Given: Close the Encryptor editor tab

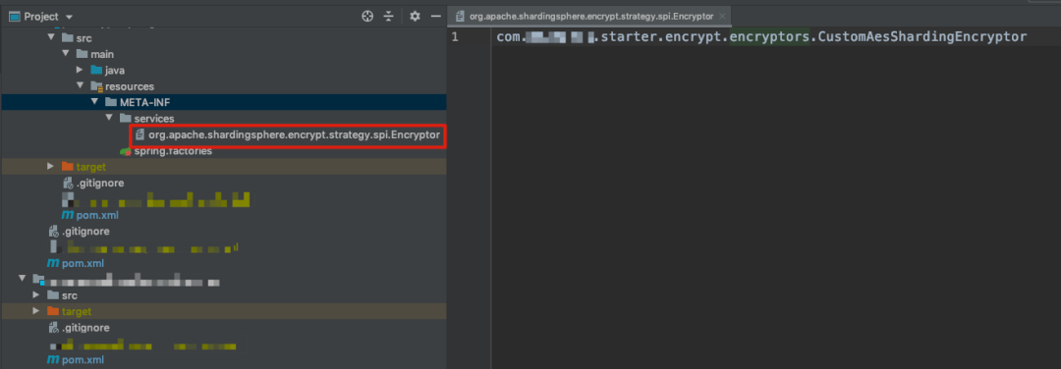Looking at the screenshot, I should (723, 17).
